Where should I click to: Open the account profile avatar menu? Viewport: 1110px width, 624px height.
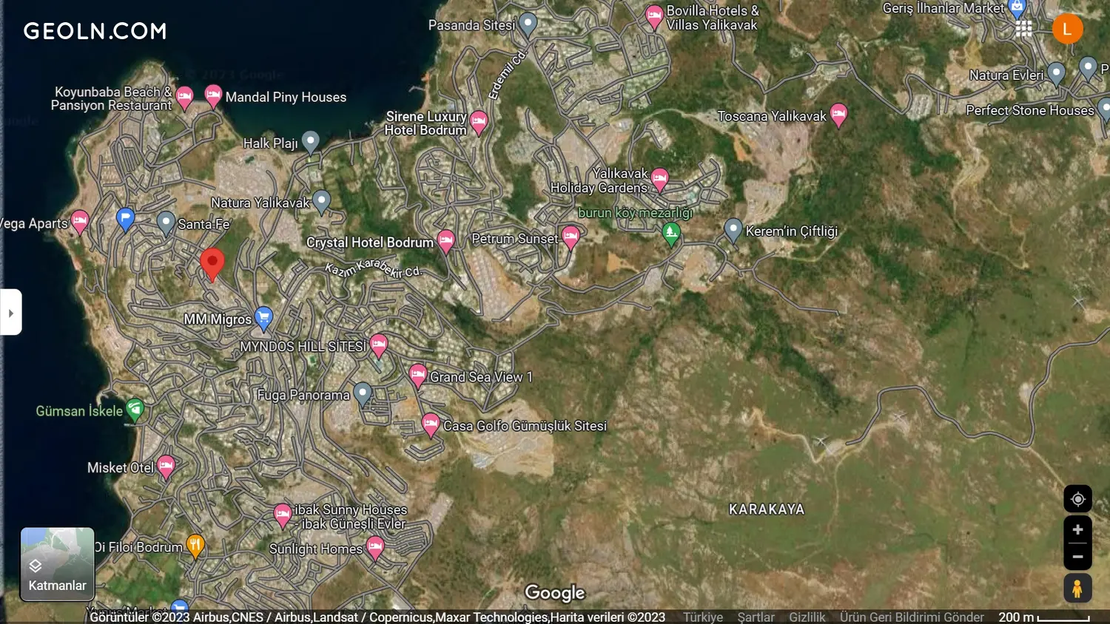1067,29
